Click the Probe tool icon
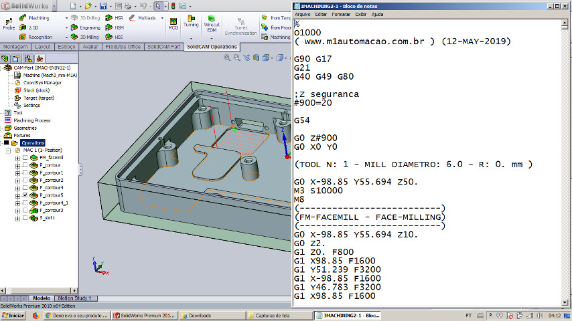572x321 pixels. click(9, 23)
